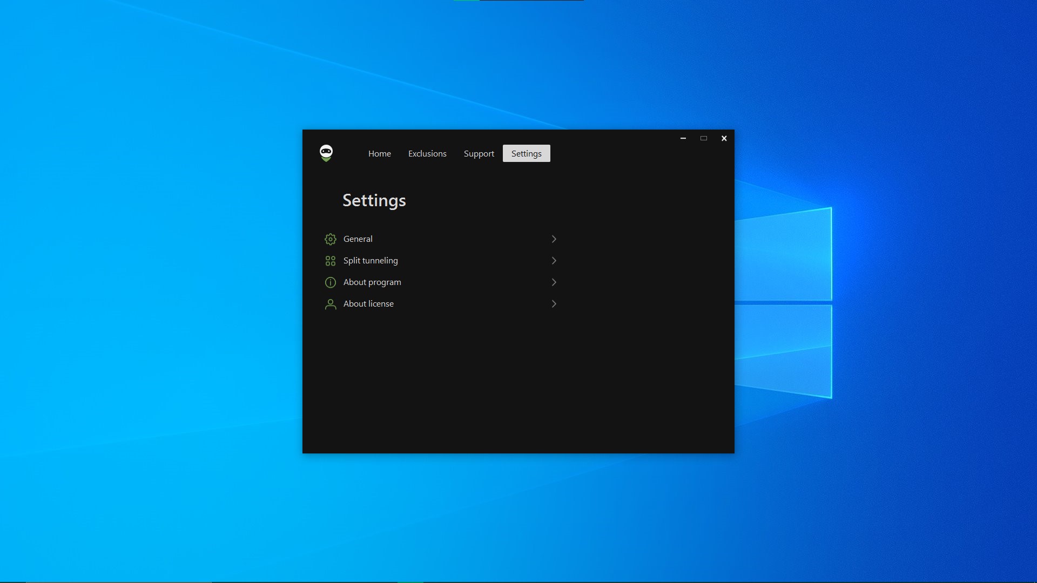
Task: Expand General settings via chevron arrow
Action: [554, 239]
